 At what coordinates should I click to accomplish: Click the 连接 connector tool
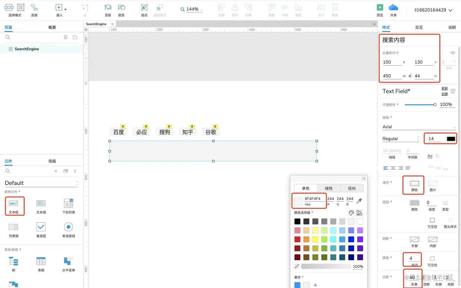point(34,10)
